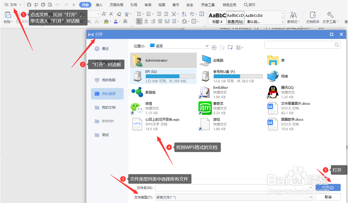
Task: Open the 文件 menu in WPS
Action: [x=13, y=5]
